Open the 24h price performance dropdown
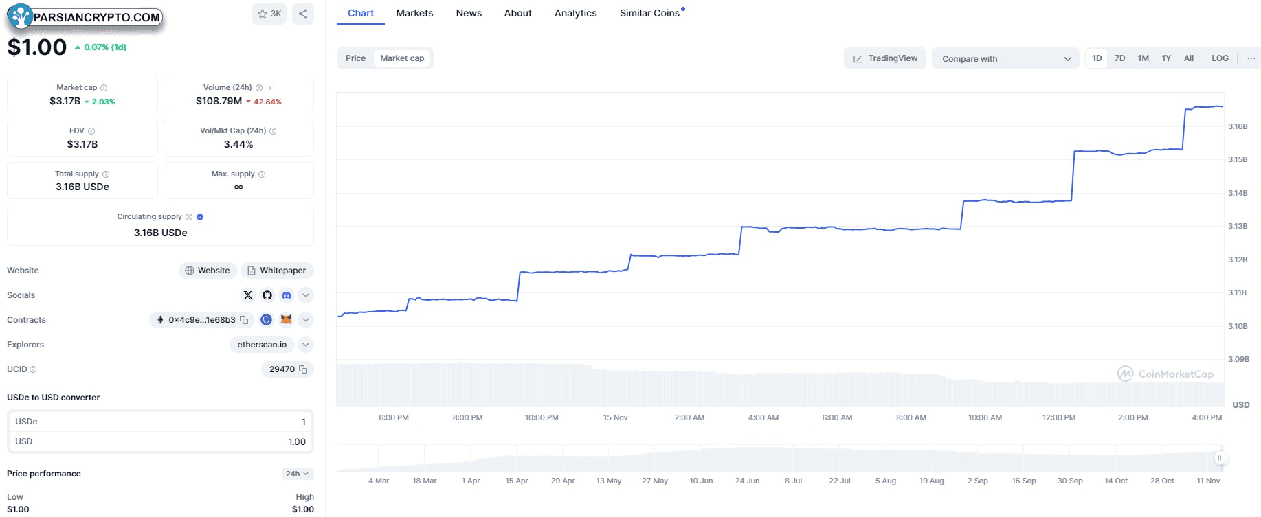 (297, 474)
